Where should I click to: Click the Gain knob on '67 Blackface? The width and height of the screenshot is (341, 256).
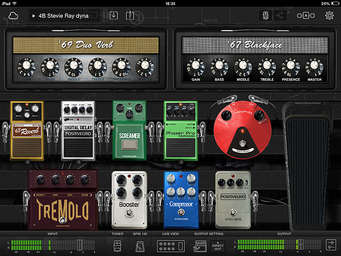(195, 67)
